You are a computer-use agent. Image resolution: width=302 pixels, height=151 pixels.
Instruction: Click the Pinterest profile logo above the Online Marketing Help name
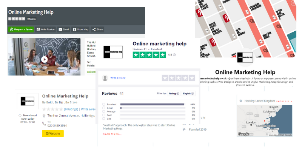tap(245, 57)
